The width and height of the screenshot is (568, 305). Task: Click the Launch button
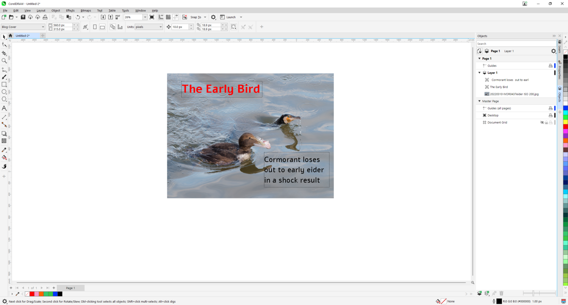point(231,17)
